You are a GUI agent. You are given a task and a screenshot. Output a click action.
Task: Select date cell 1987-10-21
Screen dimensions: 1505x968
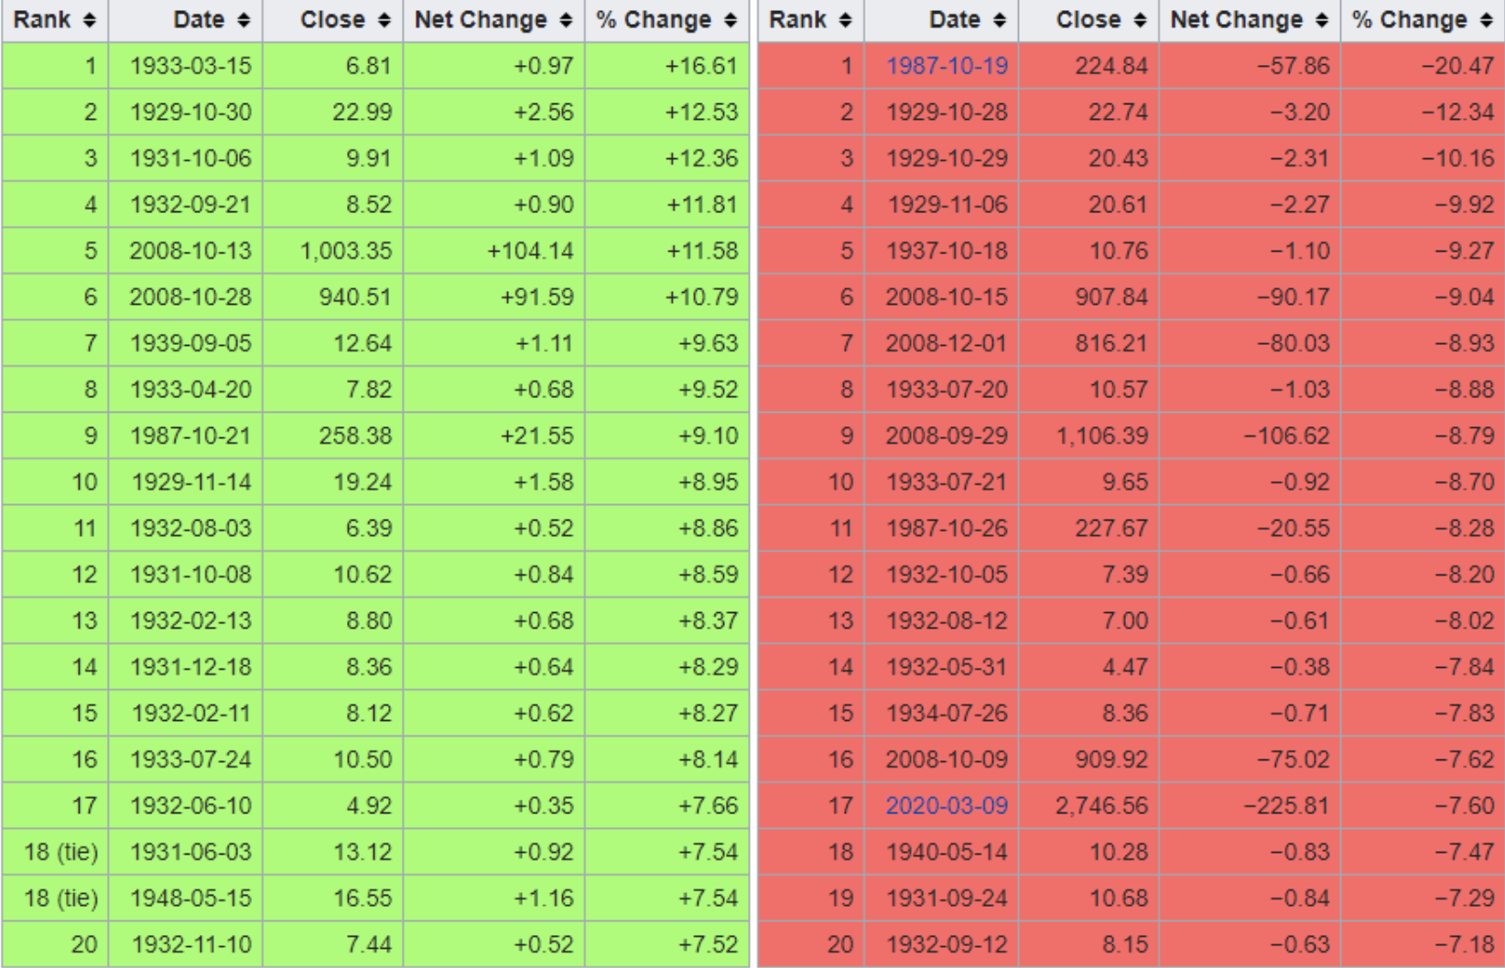click(186, 436)
